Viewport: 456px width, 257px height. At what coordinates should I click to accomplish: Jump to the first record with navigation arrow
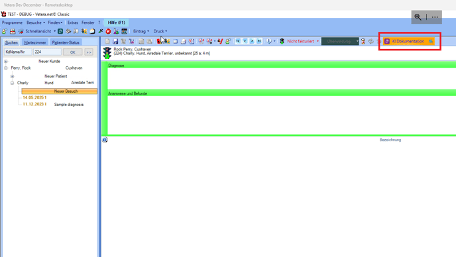[x=238, y=41]
